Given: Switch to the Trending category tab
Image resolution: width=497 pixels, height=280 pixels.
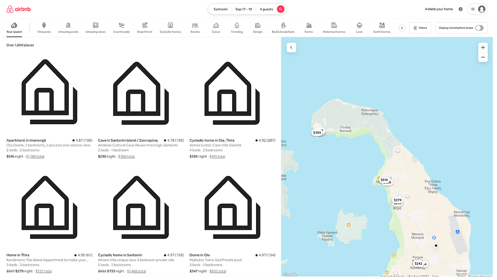Looking at the screenshot, I should (237, 28).
